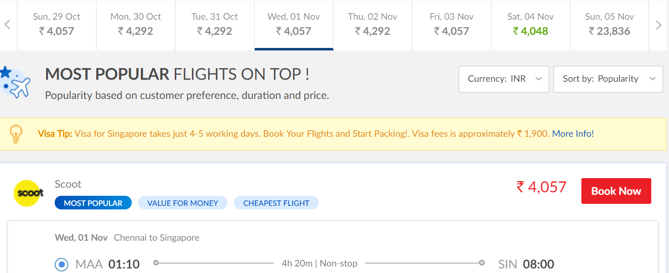
Task: Click the MOST POPULAR badge
Action: tap(93, 203)
